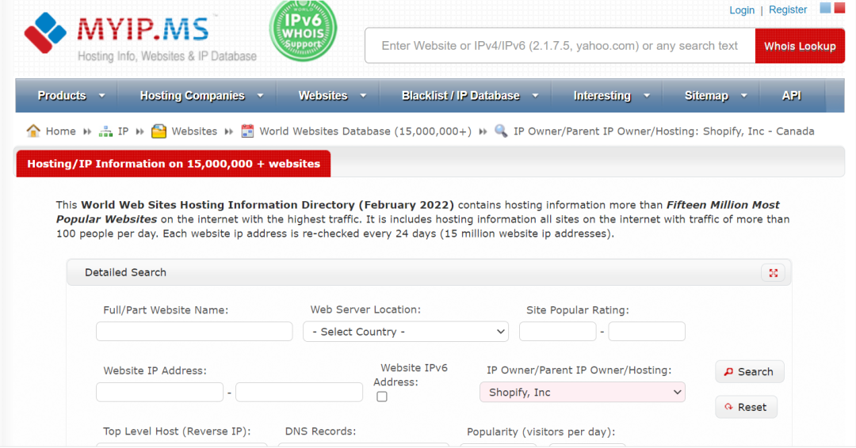Focus the first Site Popular Rating field
The image size is (856, 448).
point(557,332)
